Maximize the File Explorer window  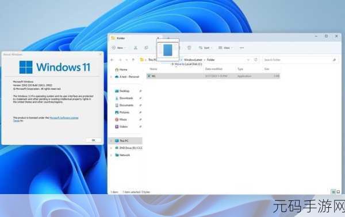326,36
